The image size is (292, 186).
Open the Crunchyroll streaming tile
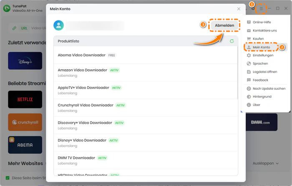click(x=25, y=122)
